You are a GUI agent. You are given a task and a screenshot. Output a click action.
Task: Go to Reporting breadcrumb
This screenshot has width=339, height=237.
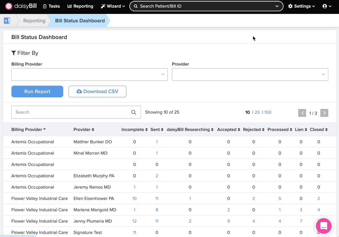click(x=34, y=21)
